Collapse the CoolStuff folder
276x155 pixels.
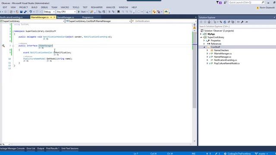(204, 47)
